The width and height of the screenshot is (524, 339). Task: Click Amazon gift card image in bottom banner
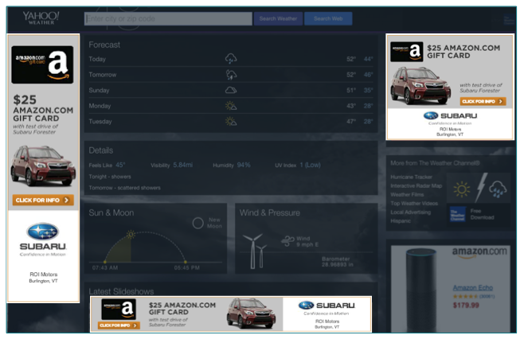coord(119,310)
